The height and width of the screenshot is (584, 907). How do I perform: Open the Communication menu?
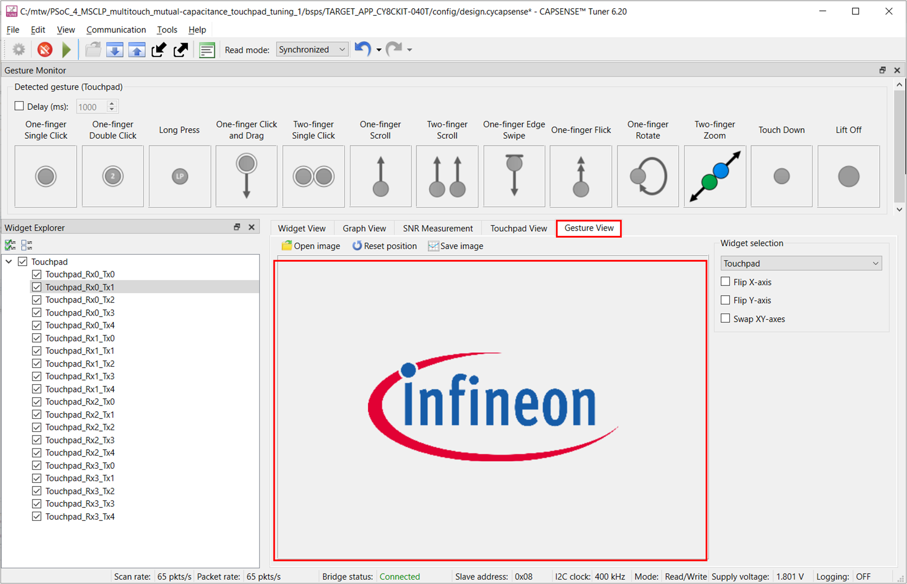[116, 29]
